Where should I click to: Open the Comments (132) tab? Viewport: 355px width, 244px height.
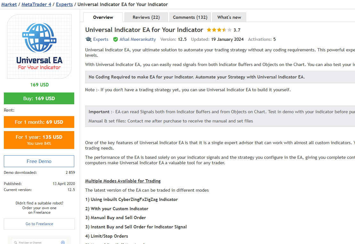coord(190,17)
